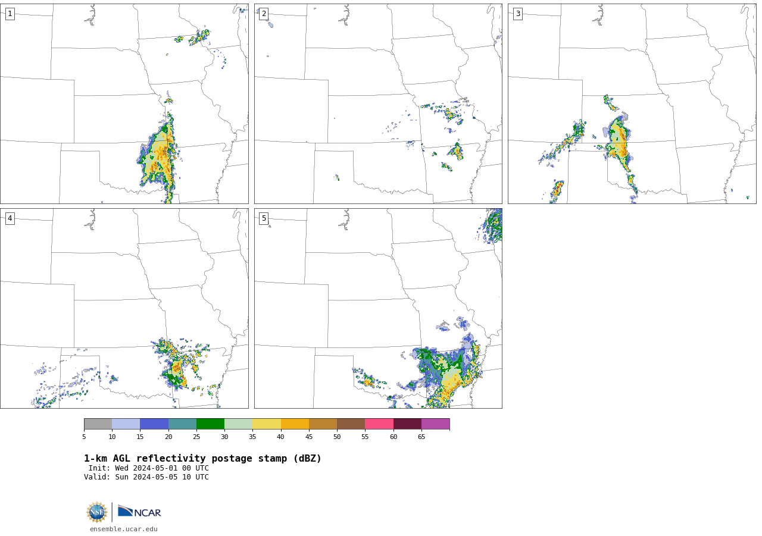This screenshot has height=536, width=762.
Task: Click the dark green 25-30 dBZ swatch
Action: click(210, 424)
